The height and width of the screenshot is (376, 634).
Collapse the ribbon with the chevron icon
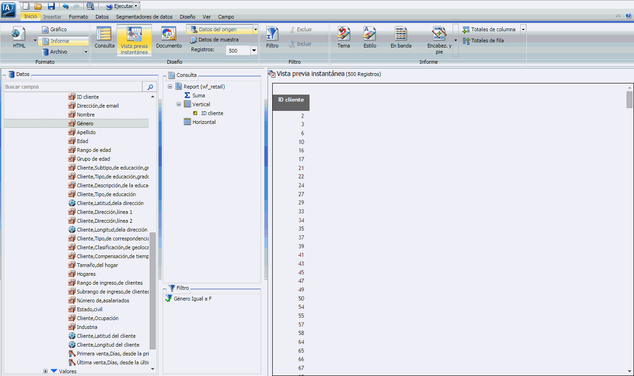[618, 16]
